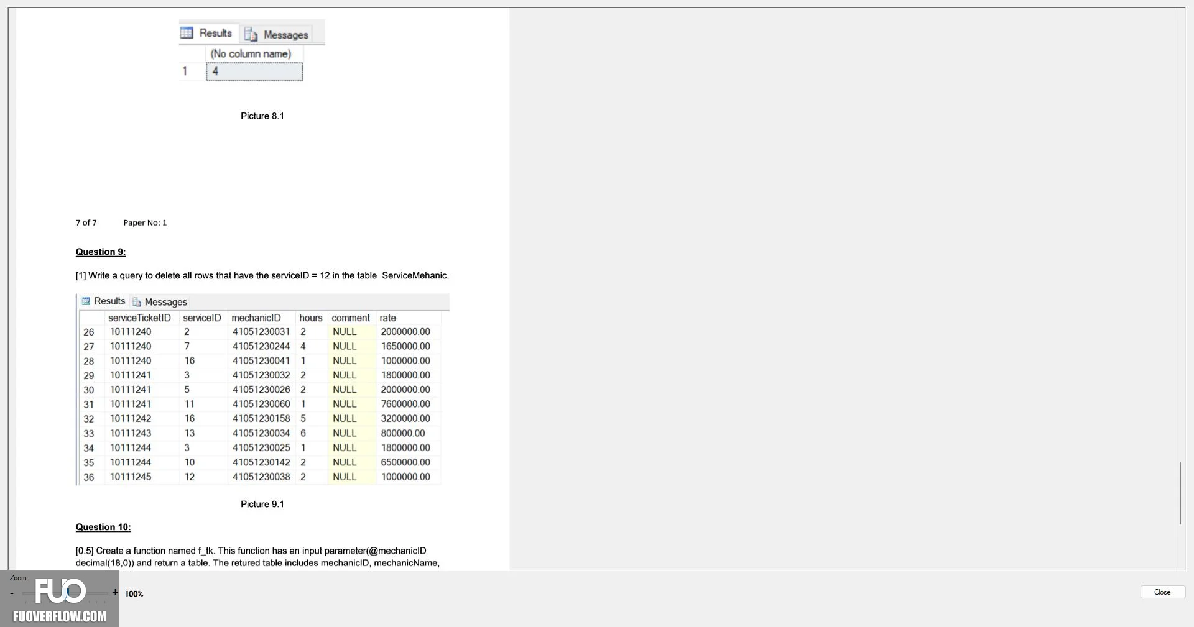Image resolution: width=1194 pixels, height=627 pixels.
Task: Click rate 800000.00 in row 33
Action: point(403,433)
